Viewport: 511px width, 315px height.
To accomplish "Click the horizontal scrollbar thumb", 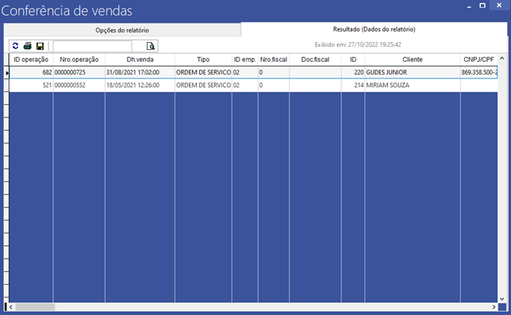I will click(x=35, y=307).
